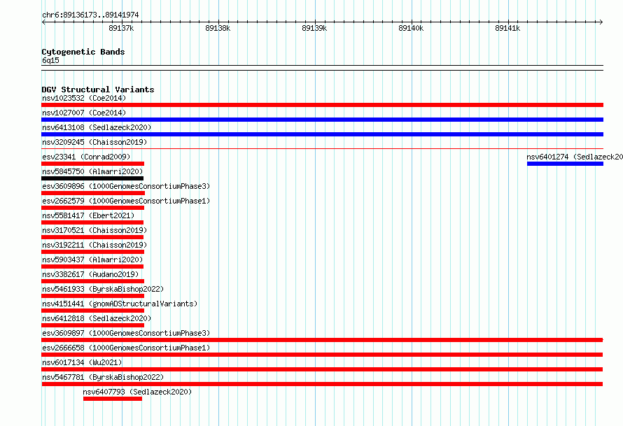This screenshot has width=623, height=426.
Task: Click the 6q15 band line
Action: pyautogui.click(x=322, y=68)
